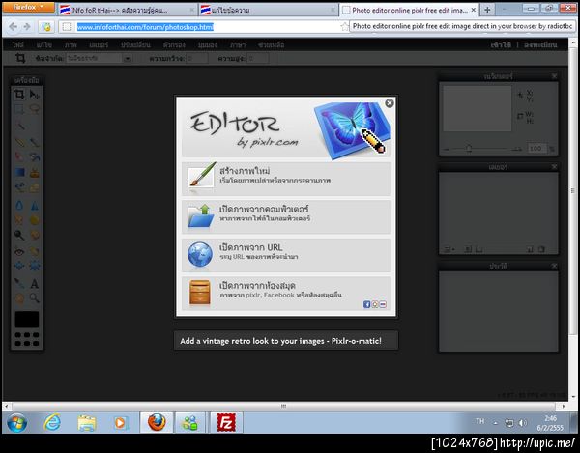Select the Zoom magnifier tool
580x453 pixels.
point(35,297)
